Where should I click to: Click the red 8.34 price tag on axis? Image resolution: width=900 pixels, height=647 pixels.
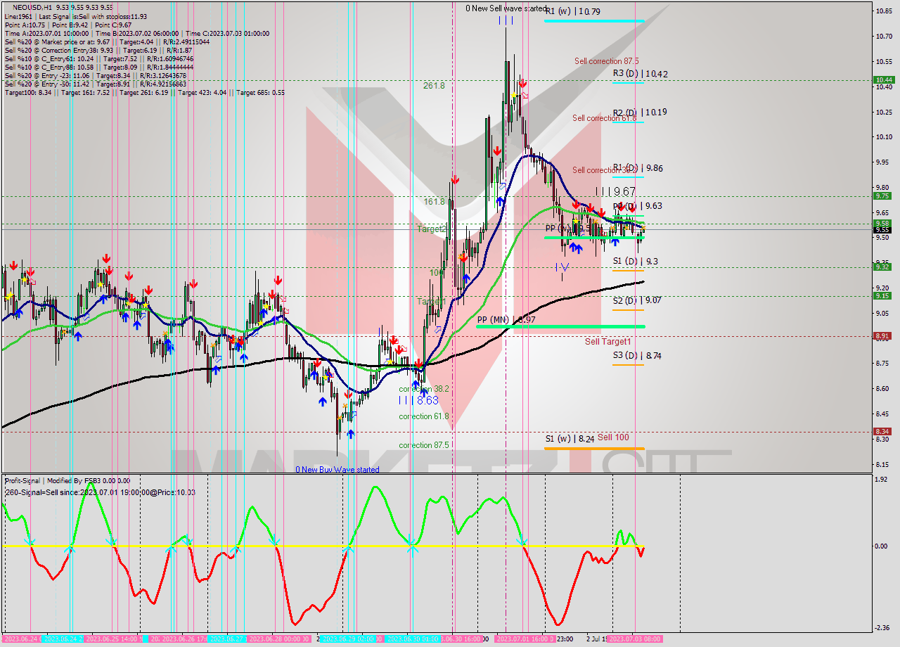pyautogui.click(x=882, y=431)
